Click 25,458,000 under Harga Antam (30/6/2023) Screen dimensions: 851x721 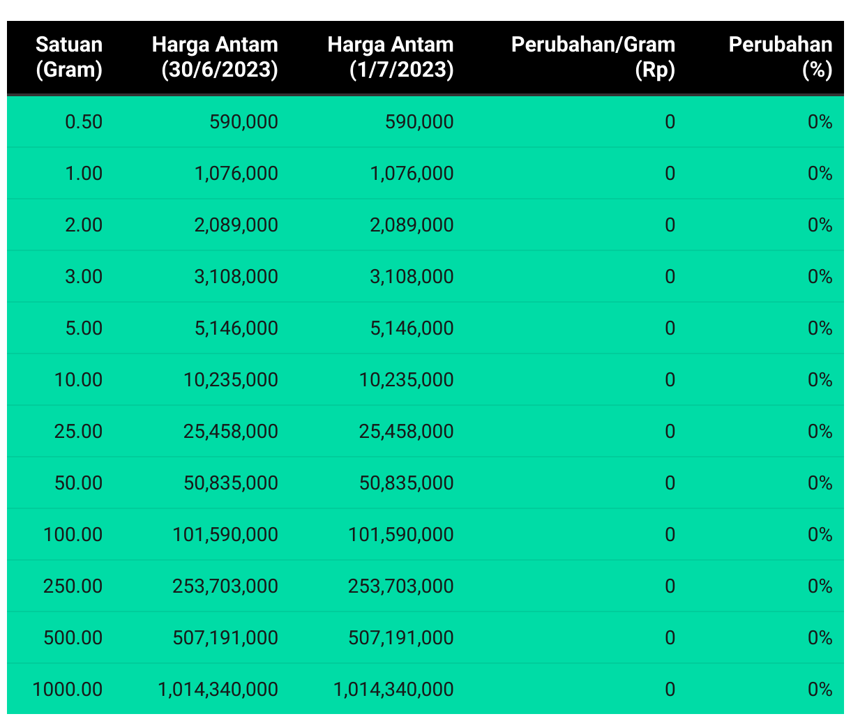[x=231, y=432]
